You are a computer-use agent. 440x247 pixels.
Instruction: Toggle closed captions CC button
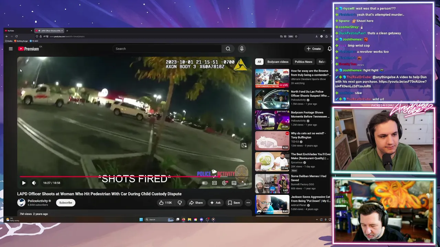pyautogui.click(x=214, y=183)
